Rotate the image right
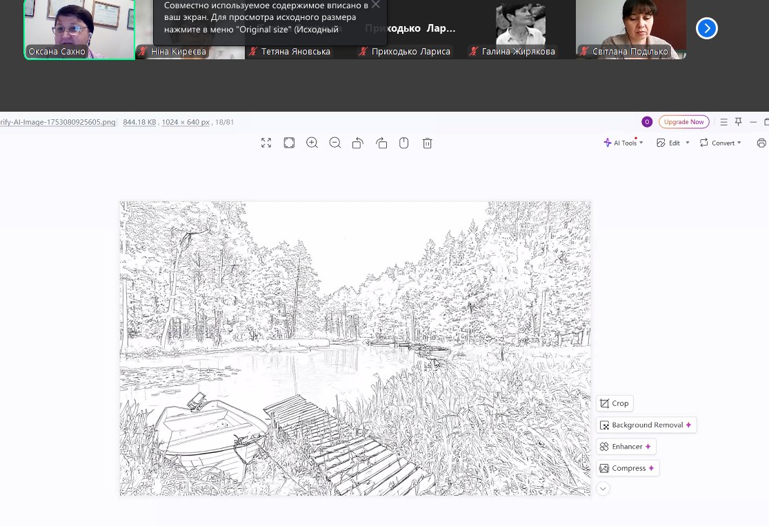This screenshot has height=526, width=769. tap(381, 143)
